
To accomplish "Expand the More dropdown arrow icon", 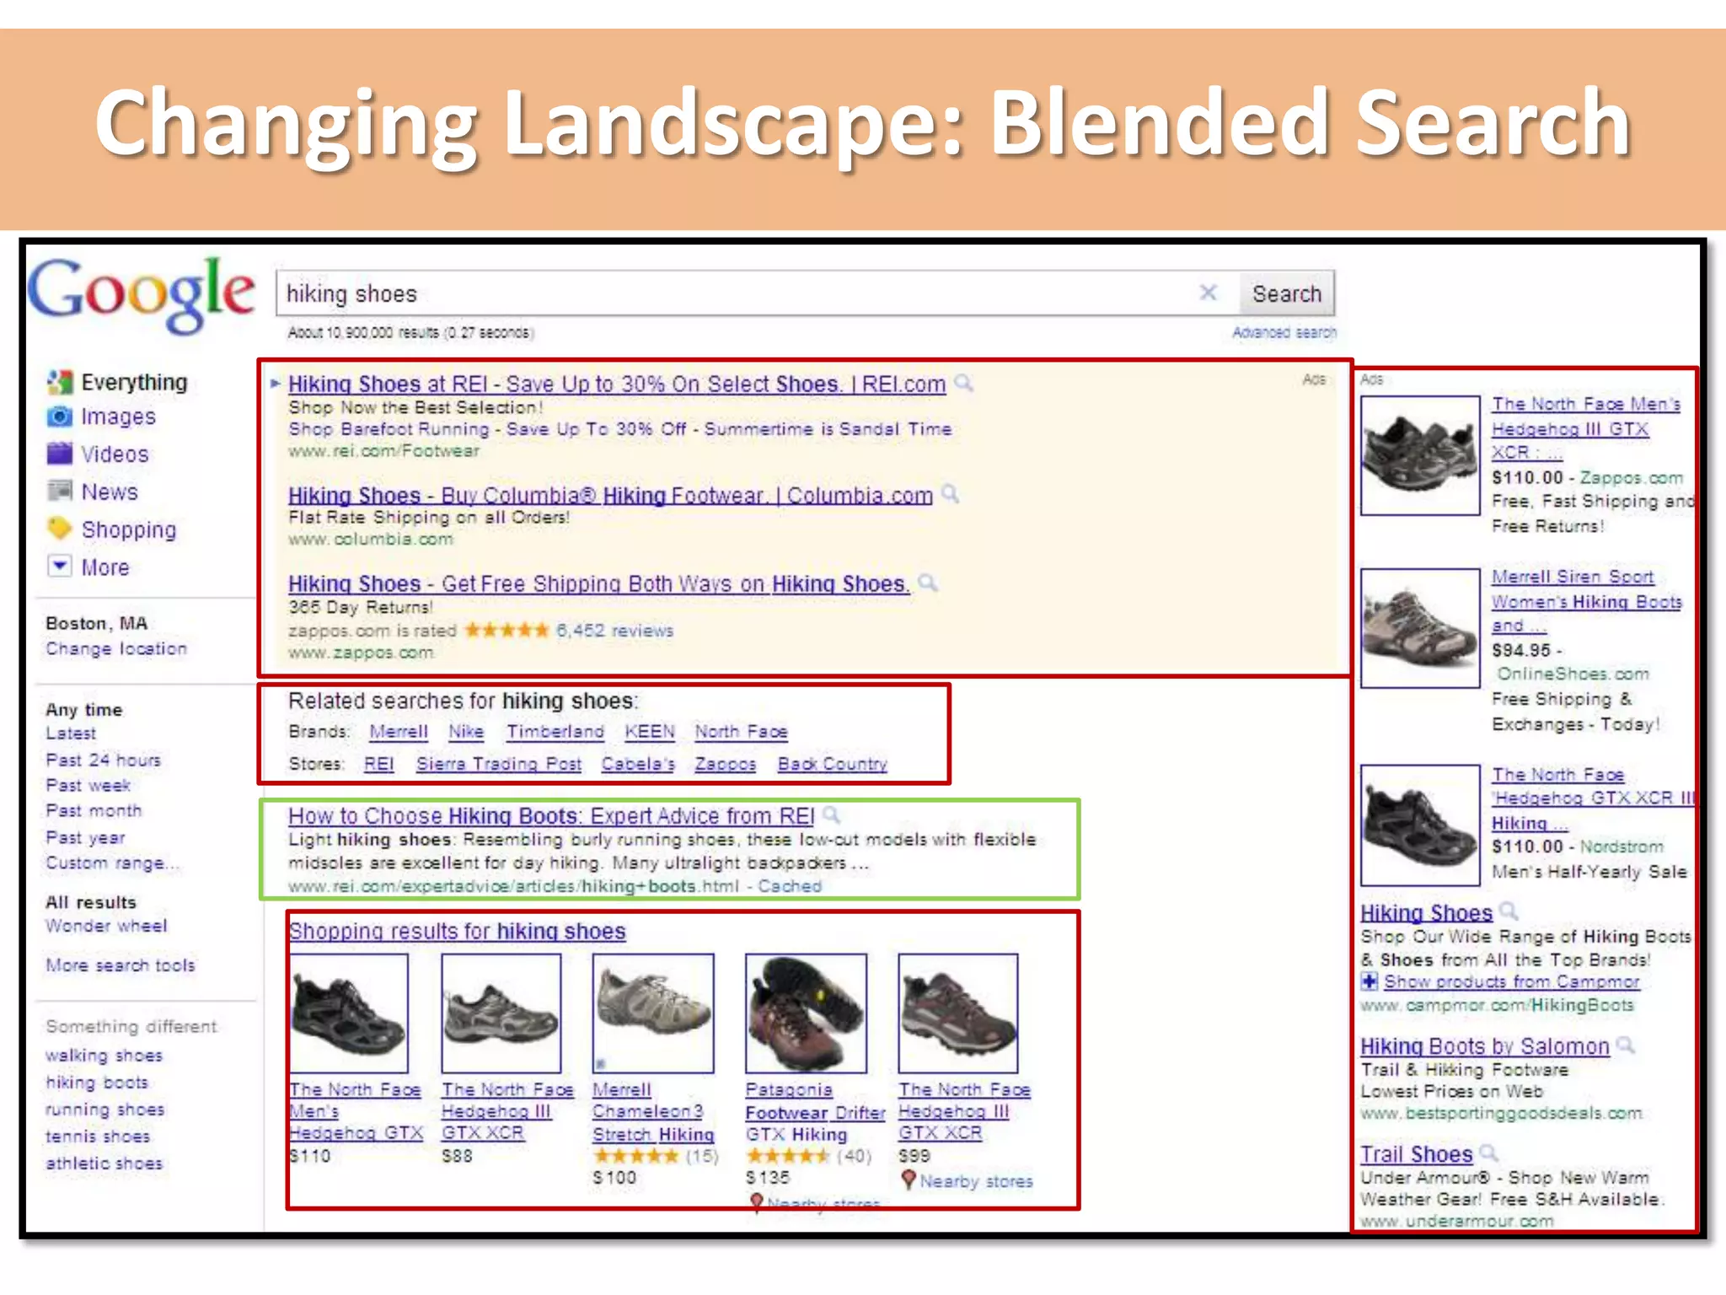I will click(60, 566).
